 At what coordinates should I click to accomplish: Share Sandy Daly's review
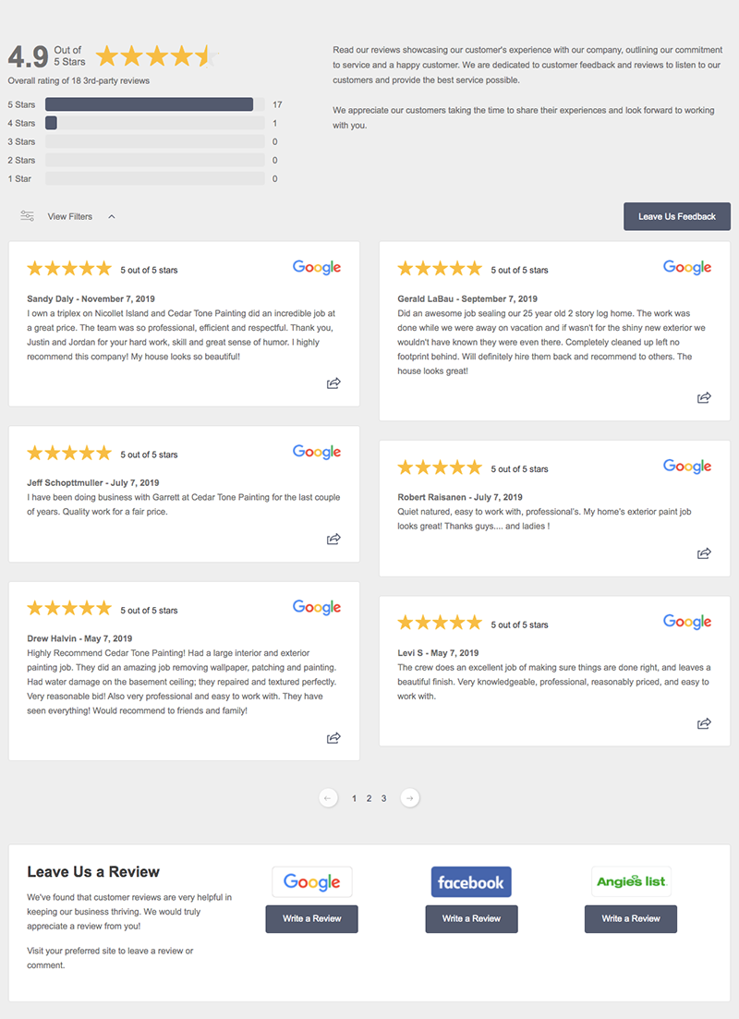tap(333, 382)
